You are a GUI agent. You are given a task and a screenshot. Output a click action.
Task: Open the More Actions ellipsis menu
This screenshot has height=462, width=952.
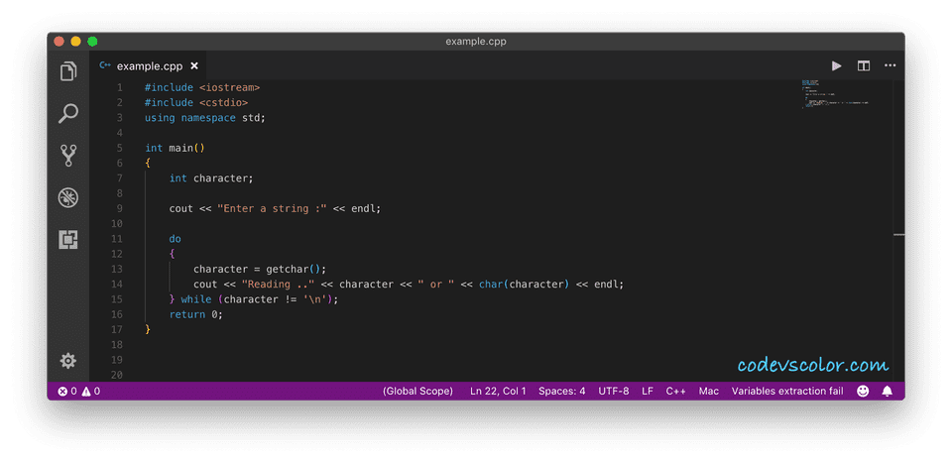[x=890, y=65]
